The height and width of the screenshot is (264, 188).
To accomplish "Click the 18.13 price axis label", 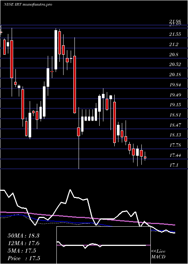I will [175, 135].
